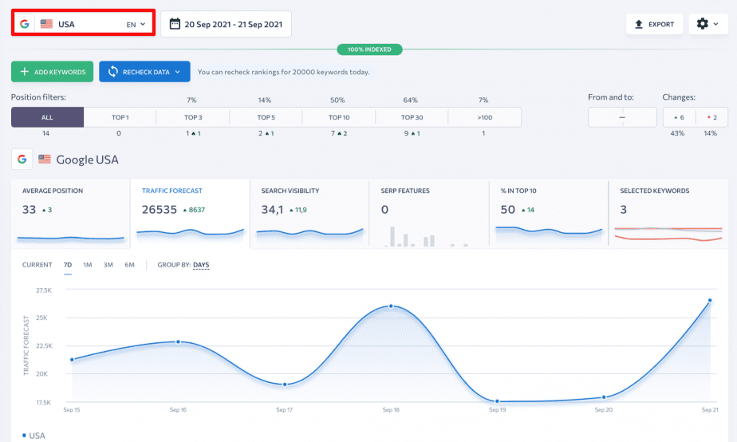Click the Sep 18 peak data point
The height and width of the screenshot is (442, 737).
click(x=391, y=306)
